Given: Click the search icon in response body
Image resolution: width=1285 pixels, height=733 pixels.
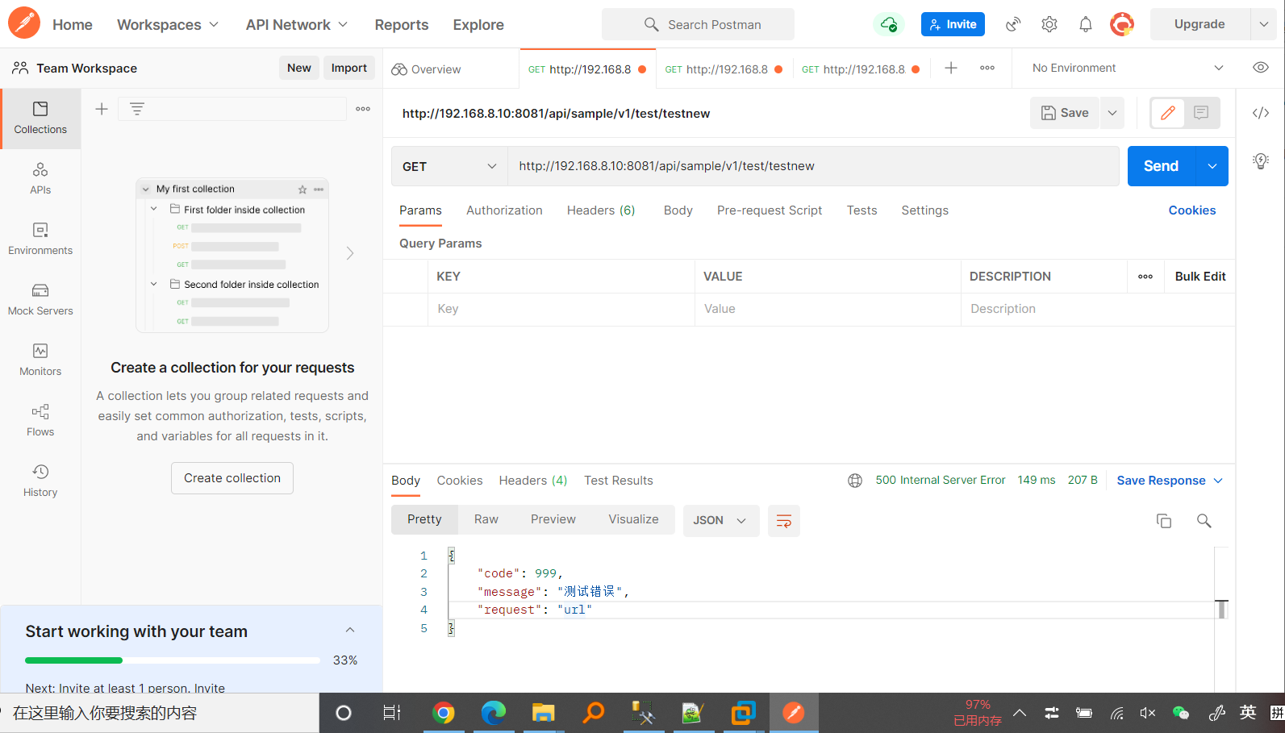Looking at the screenshot, I should [1204, 521].
